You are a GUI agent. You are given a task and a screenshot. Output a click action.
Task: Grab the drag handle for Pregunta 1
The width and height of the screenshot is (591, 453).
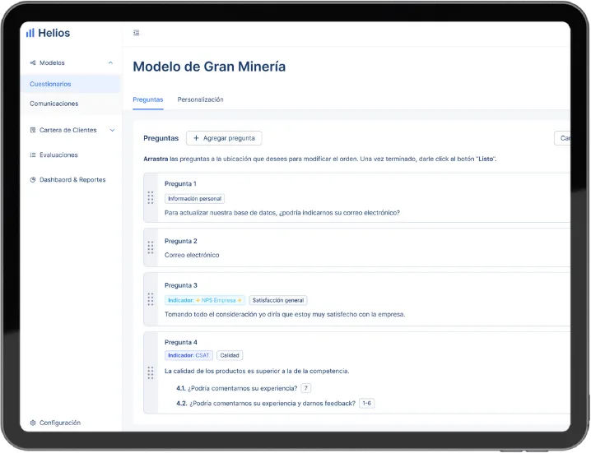pos(151,197)
